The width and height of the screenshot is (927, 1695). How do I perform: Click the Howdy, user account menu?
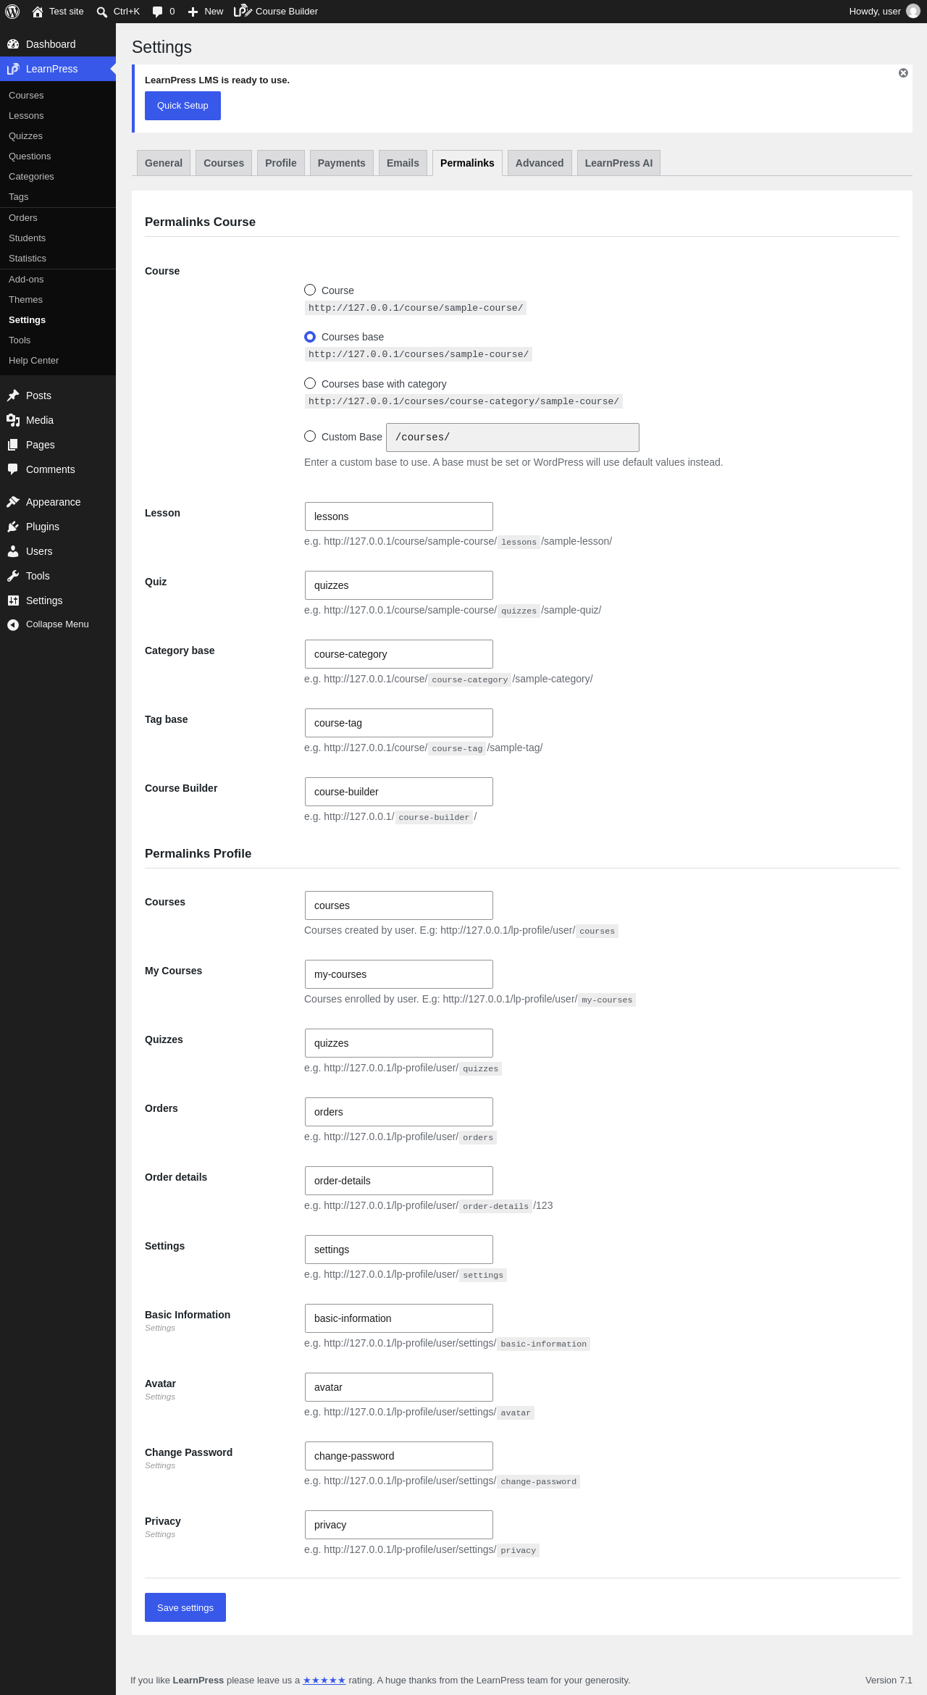[x=884, y=12]
